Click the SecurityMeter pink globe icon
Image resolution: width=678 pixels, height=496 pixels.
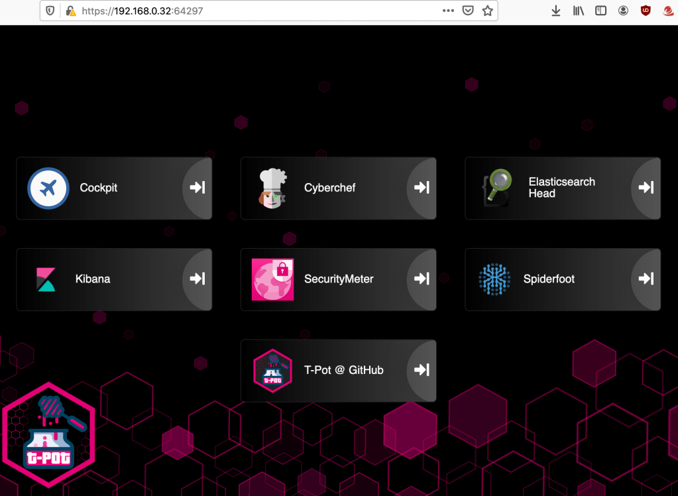coord(272,279)
